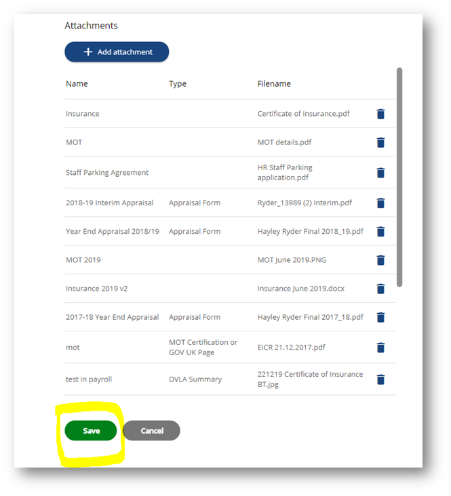This screenshot has width=451, height=496.
Task: Delete the MOT details.pdf attachment
Action: coord(380,142)
